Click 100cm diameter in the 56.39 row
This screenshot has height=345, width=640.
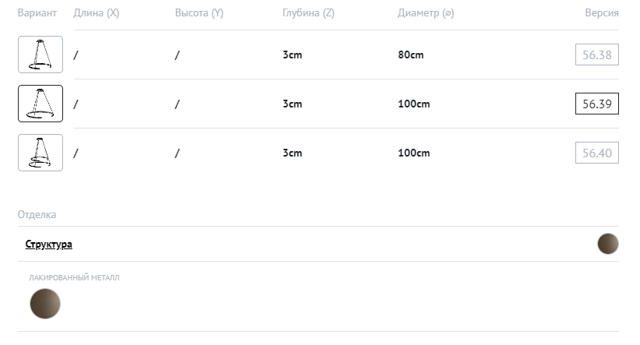click(x=413, y=104)
